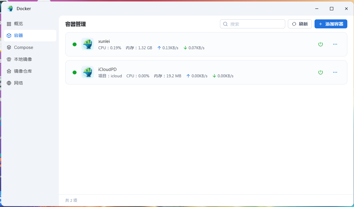Toggle power for iCloudPD container
This screenshot has width=354, height=207.
[x=320, y=72]
